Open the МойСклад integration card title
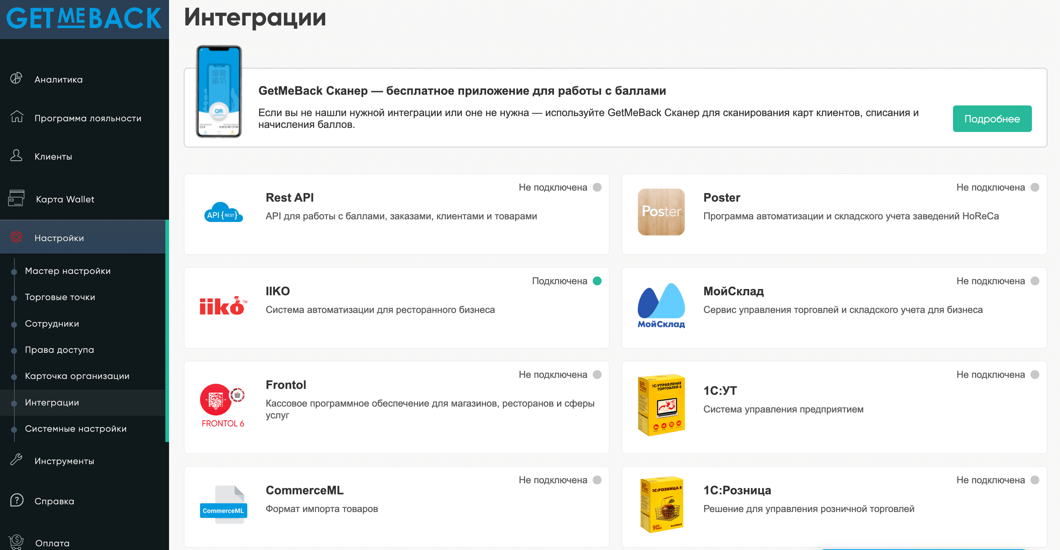 [x=733, y=292]
